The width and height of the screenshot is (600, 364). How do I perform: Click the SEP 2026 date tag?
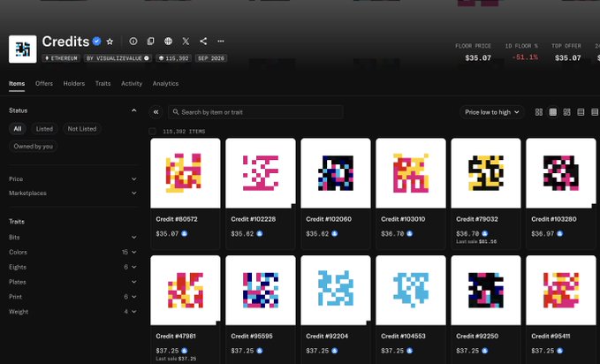tap(211, 58)
